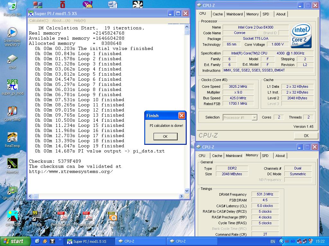Switch to Mainboard tab in lower CPU-Z
The image size is (329, 246).
[x=234, y=156]
